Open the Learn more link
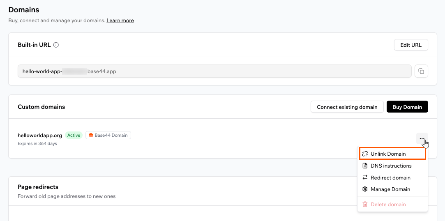The image size is (445, 221). tap(120, 21)
